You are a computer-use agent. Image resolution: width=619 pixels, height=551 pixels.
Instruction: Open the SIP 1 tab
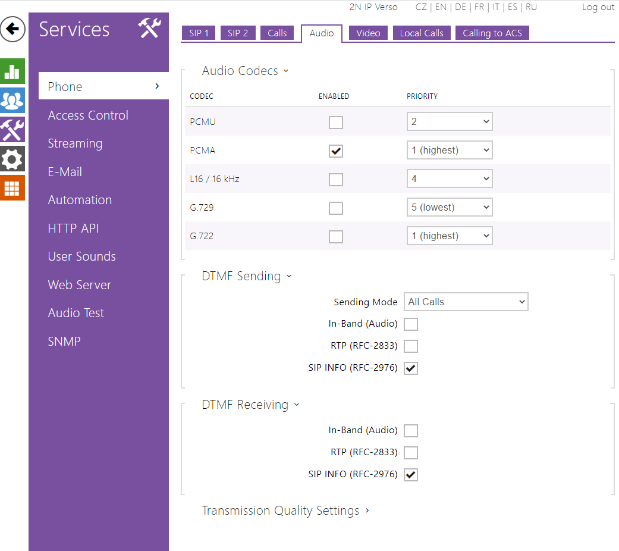tap(199, 33)
